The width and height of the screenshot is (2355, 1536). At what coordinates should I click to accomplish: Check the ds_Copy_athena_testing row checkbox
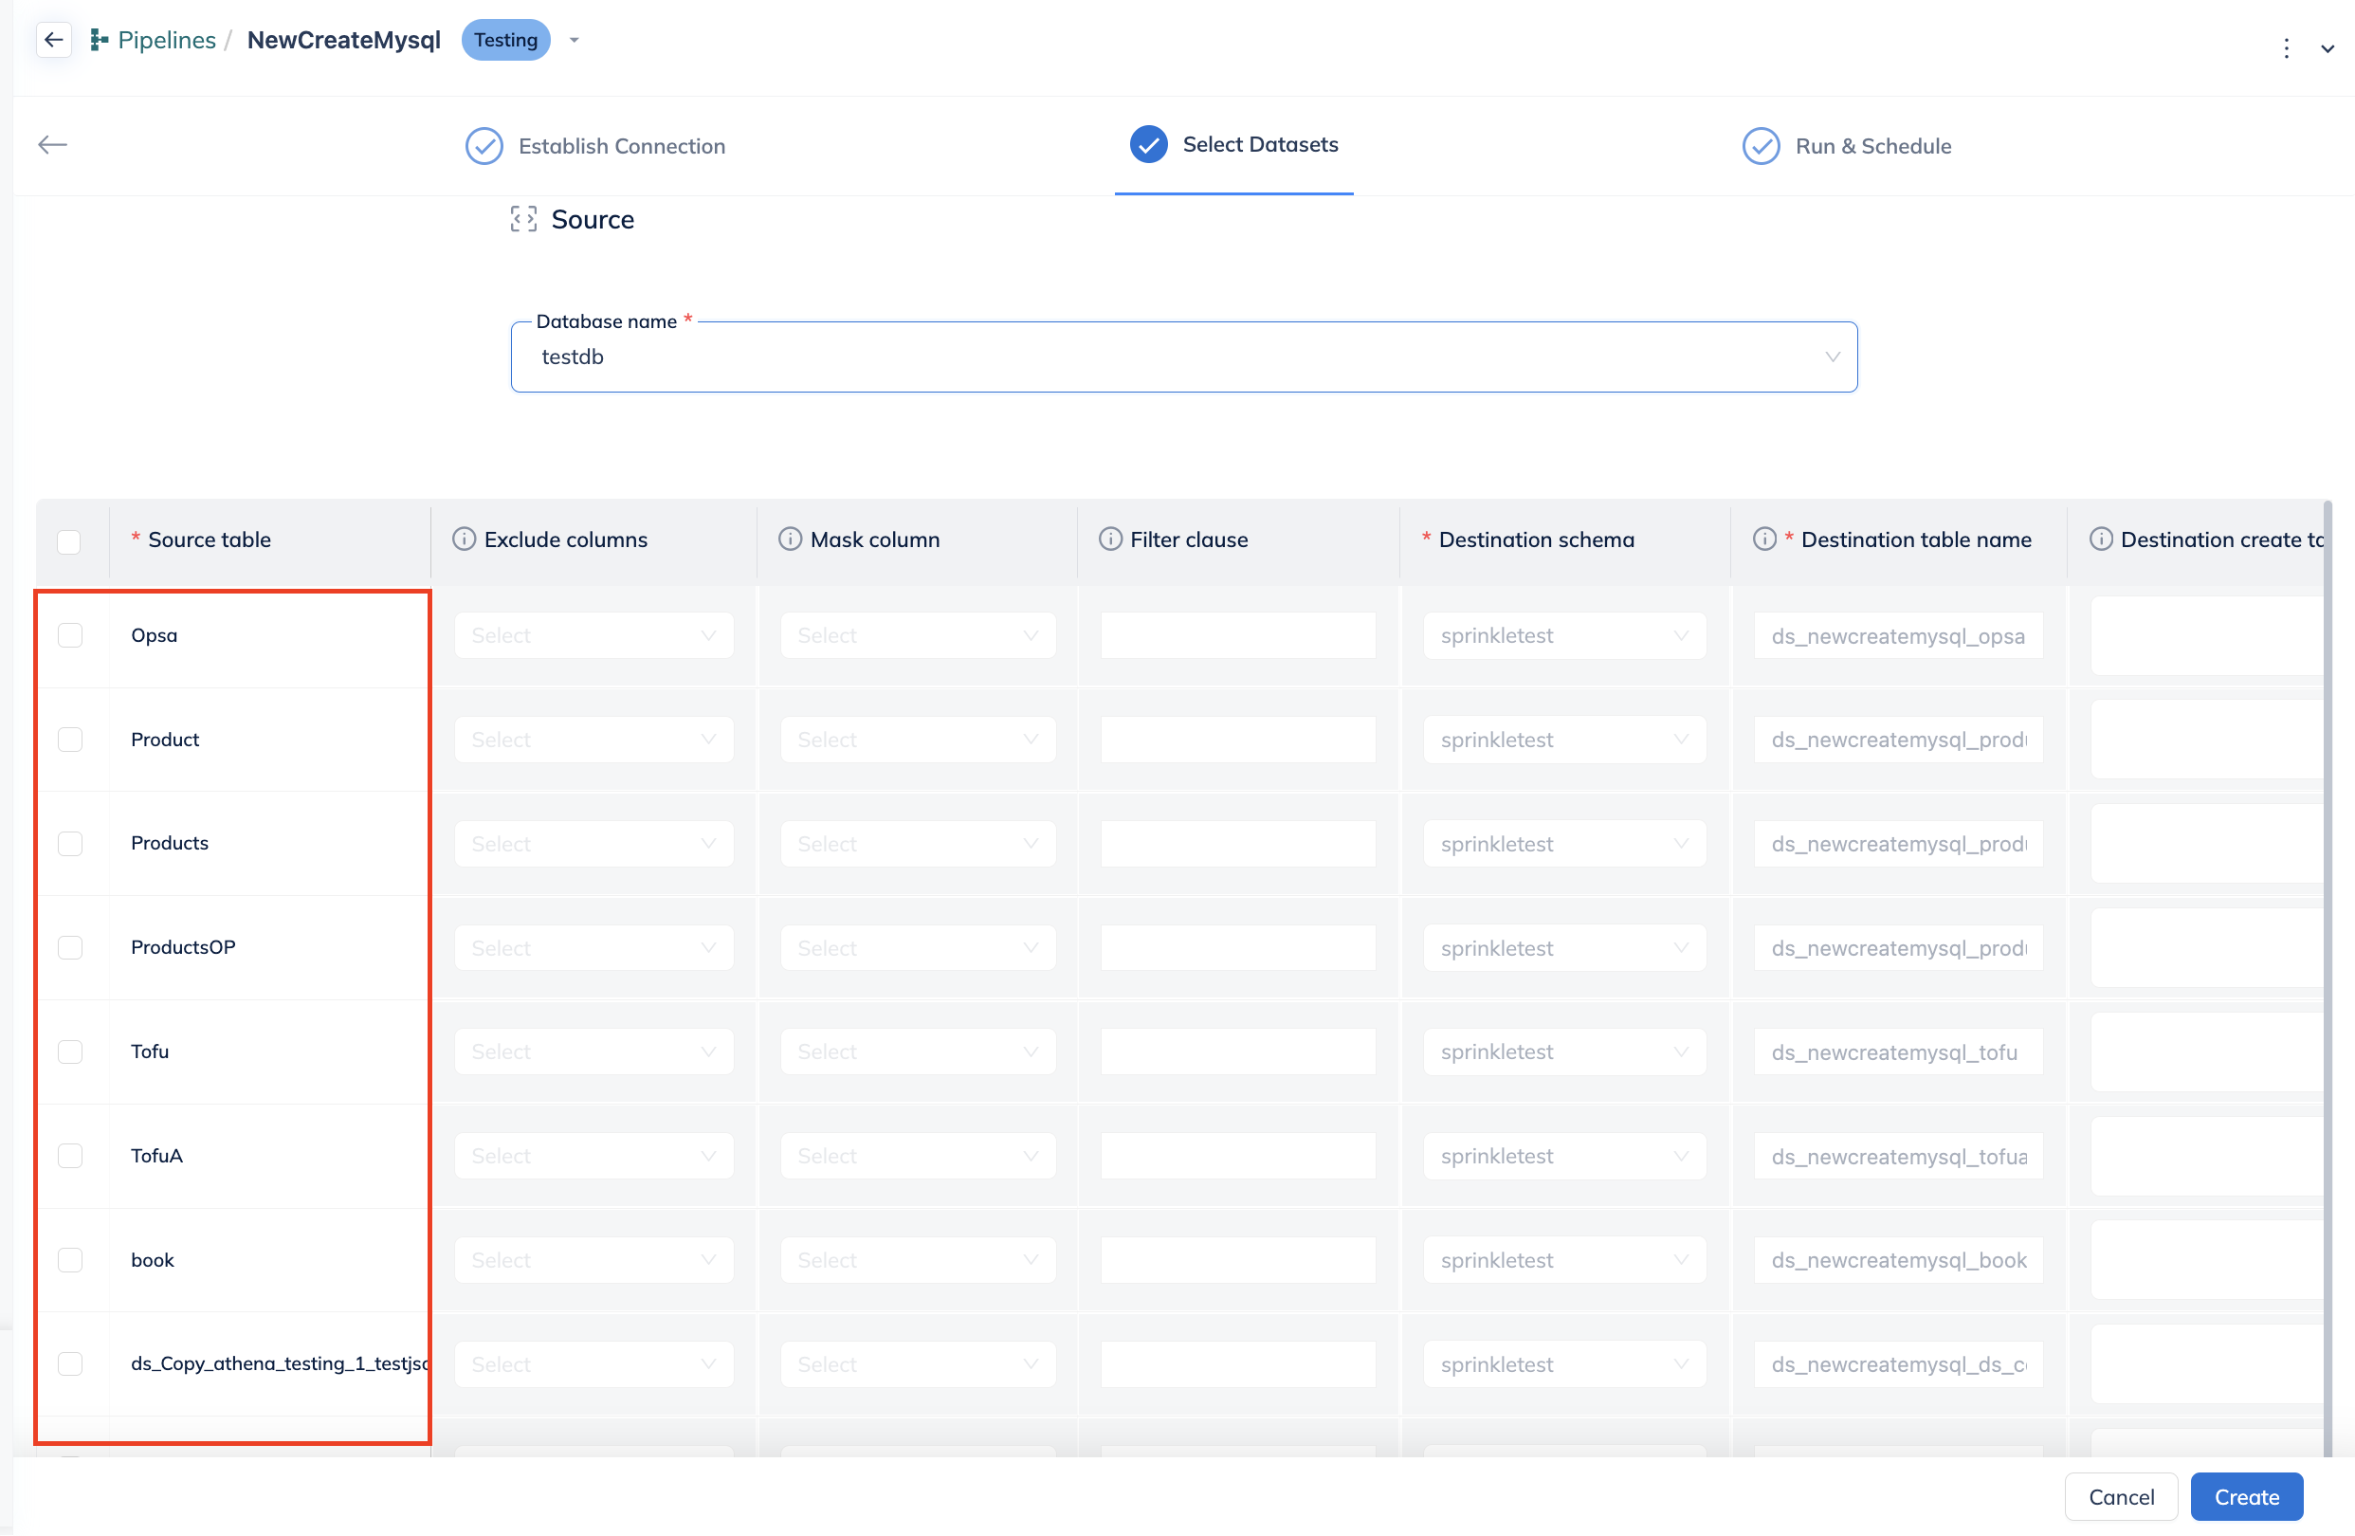[x=70, y=1363]
